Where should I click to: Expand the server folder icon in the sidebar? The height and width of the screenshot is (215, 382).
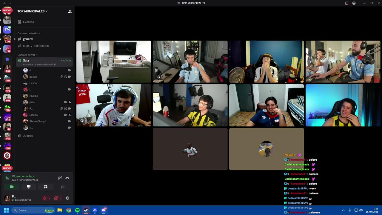tap(7, 59)
